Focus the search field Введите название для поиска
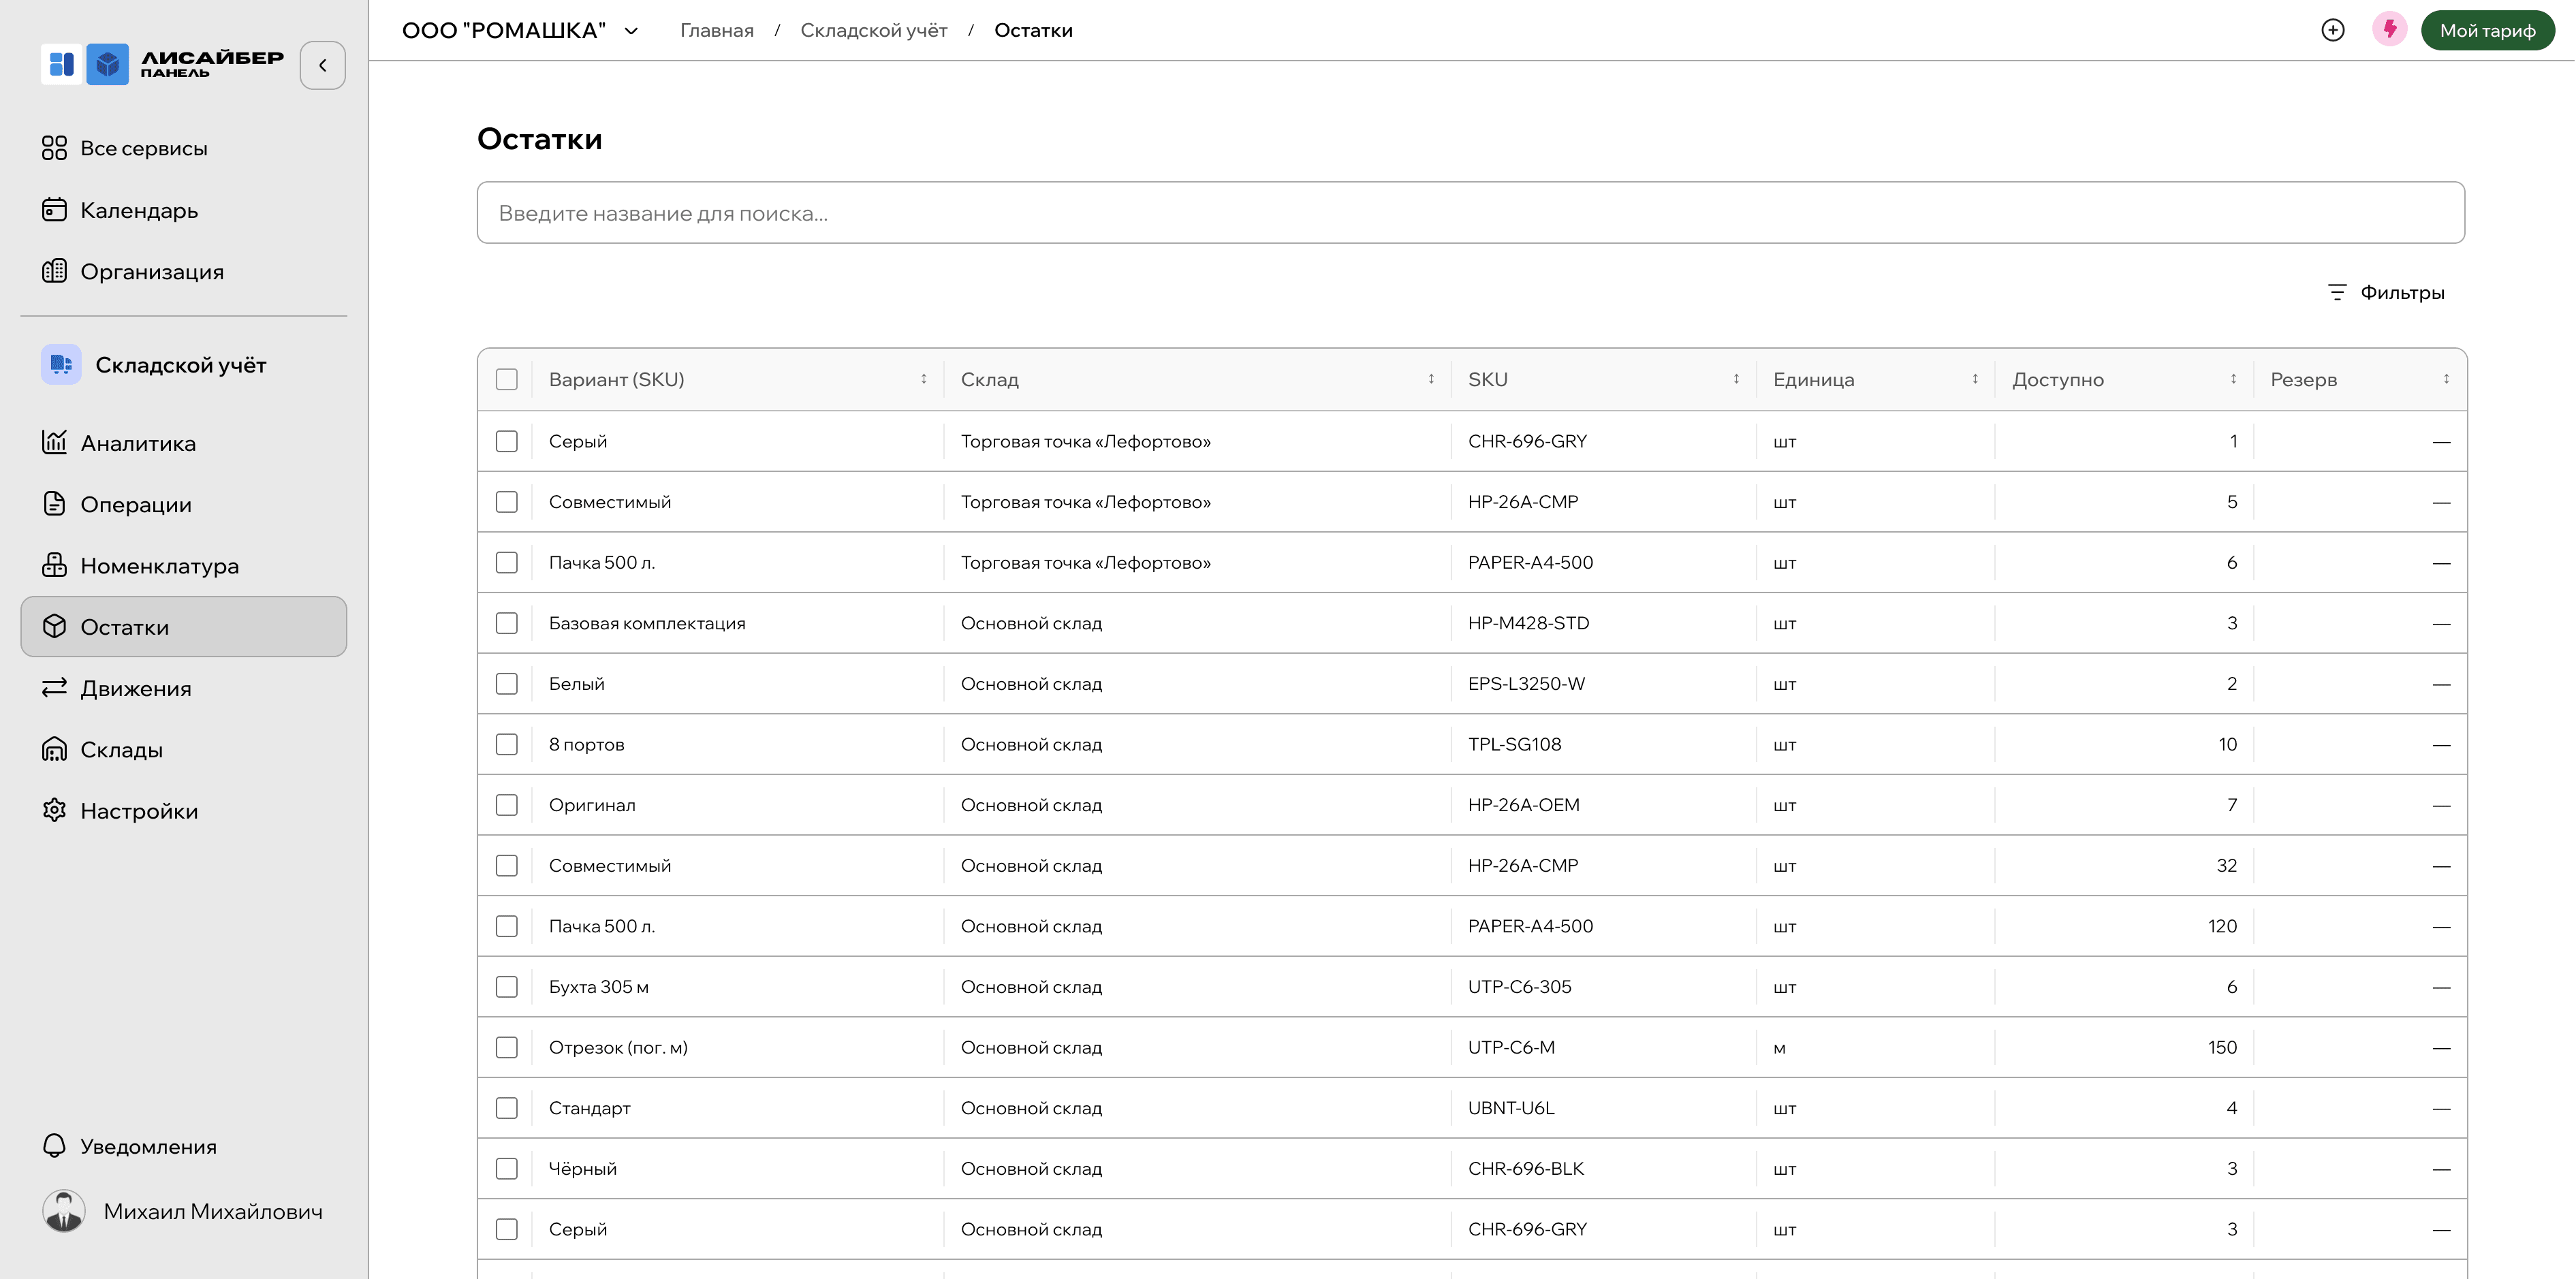Screen dimensions: 2576x1279 pos(1471,212)
